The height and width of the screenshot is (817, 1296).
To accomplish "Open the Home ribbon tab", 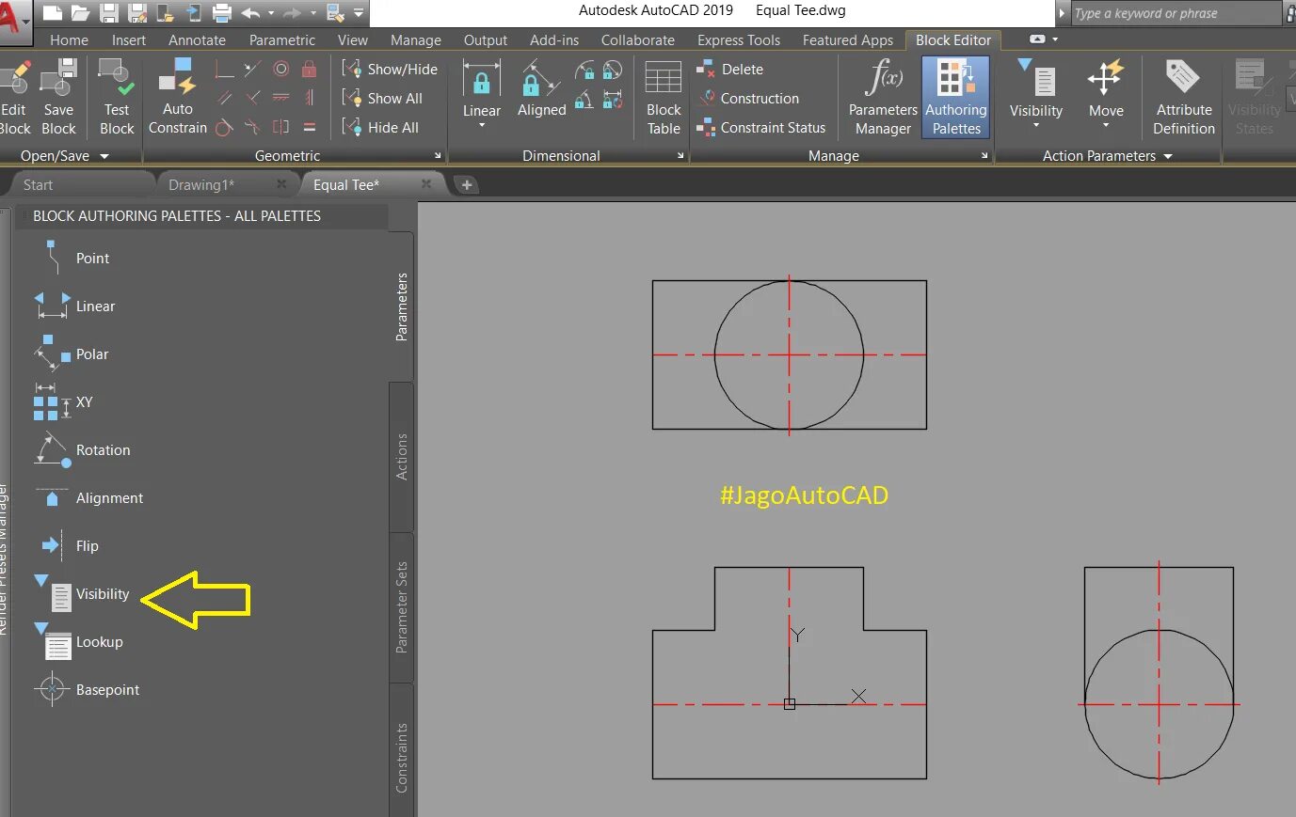I will pos(69,39).
